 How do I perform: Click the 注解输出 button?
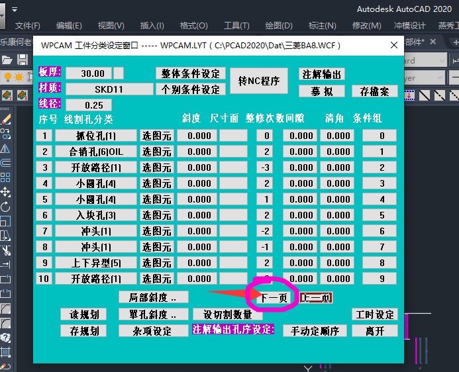[322, 74]
